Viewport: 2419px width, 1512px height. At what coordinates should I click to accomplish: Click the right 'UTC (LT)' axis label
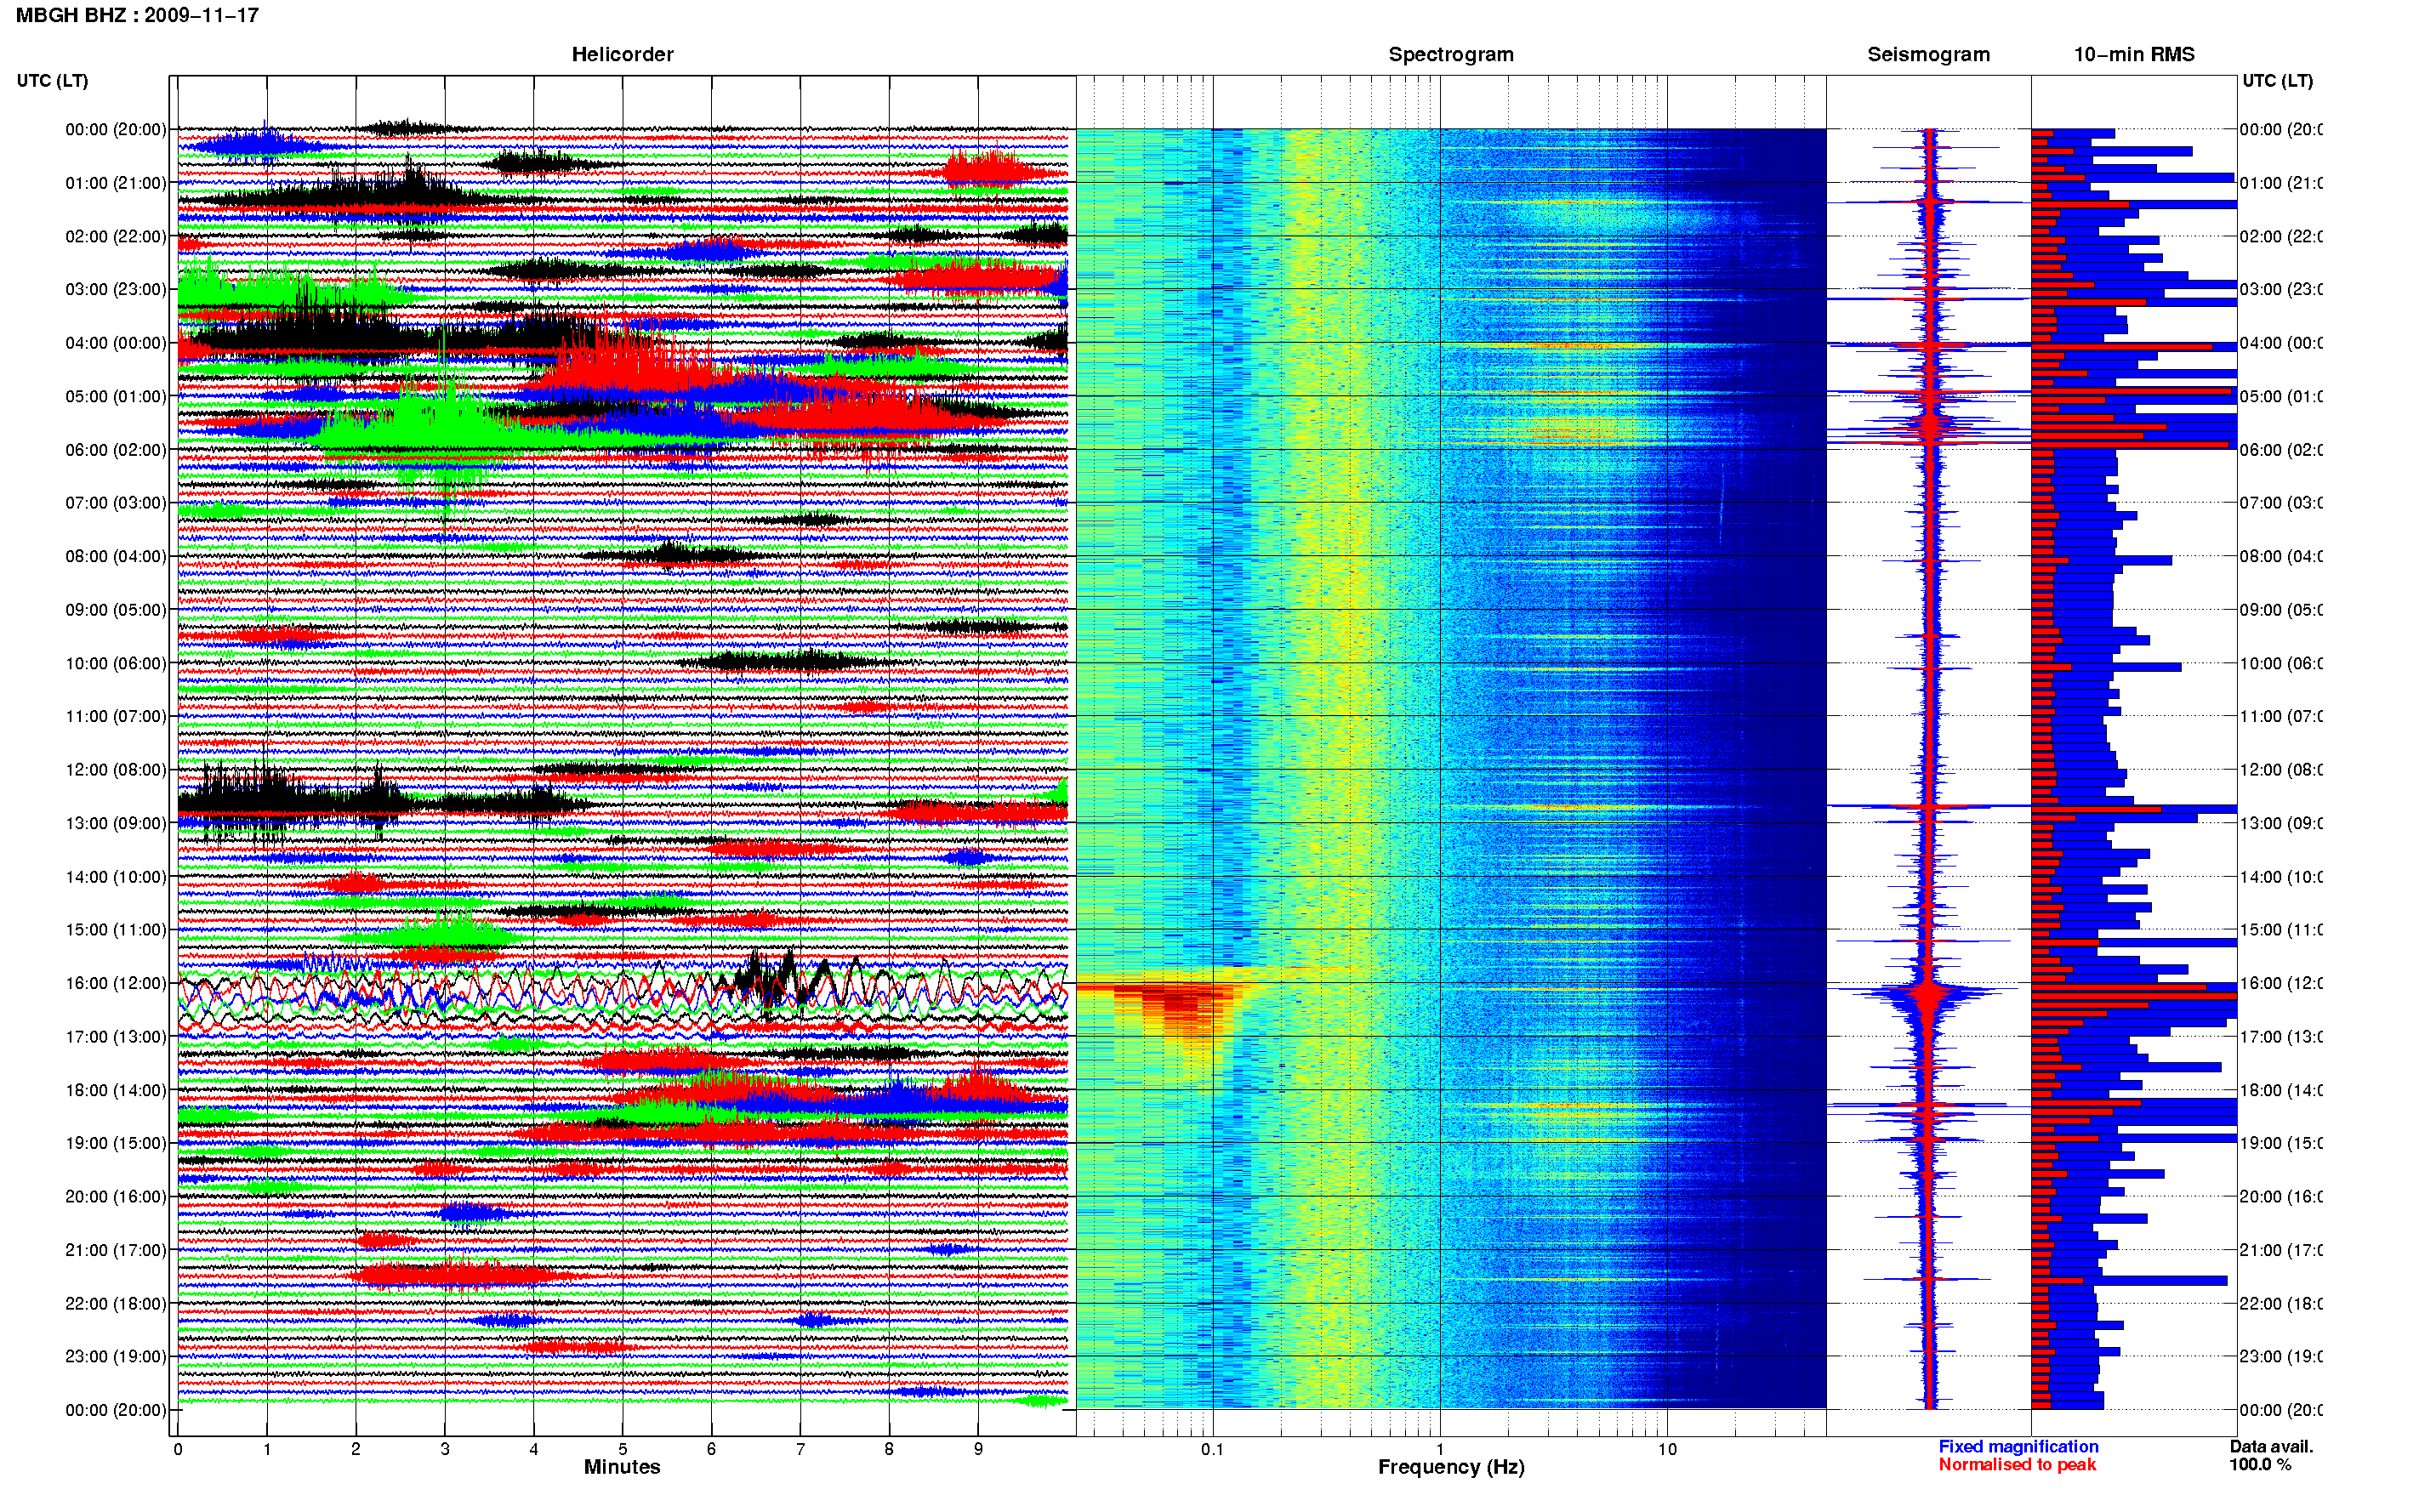coord(2277,80)
